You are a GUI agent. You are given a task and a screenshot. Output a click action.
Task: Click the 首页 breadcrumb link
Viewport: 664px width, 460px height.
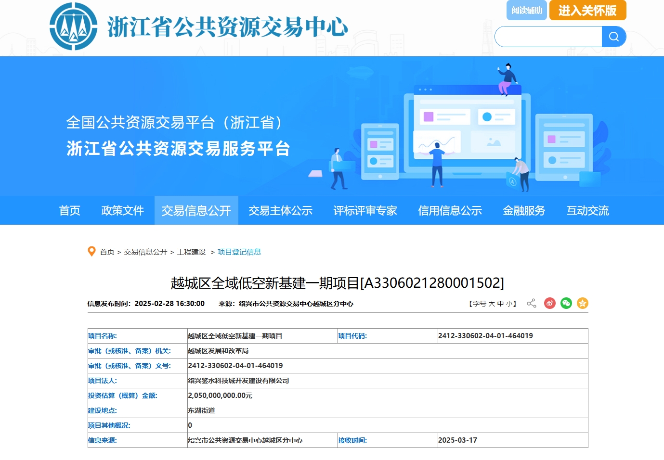click(x=107, y=252)
